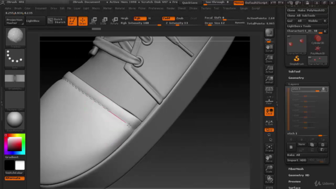This screenshot has height=189, width=336.
Task: Open the Stroke menu
Action: tap(193, 8)
